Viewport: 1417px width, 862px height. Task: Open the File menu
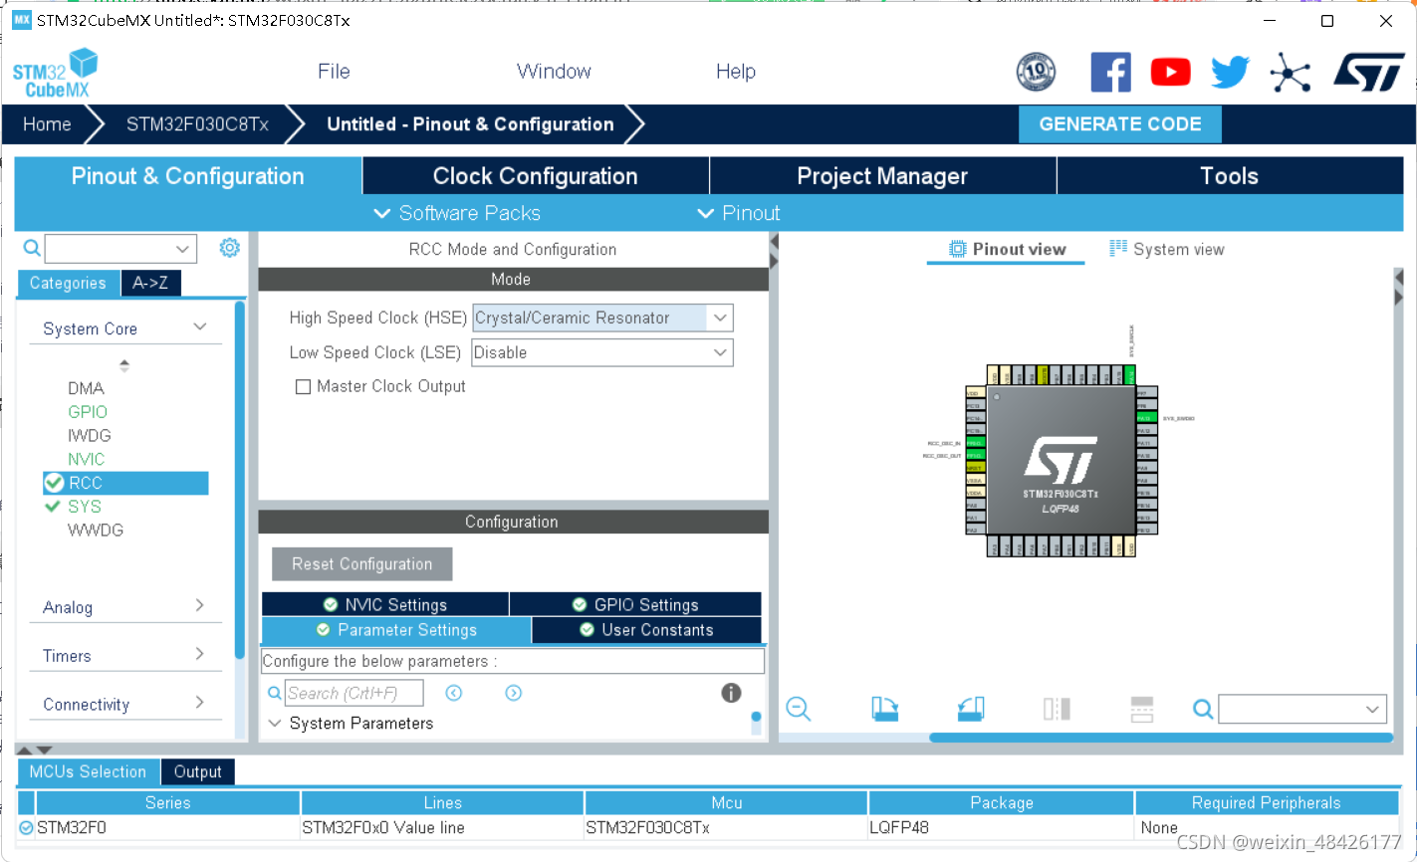(x=334, y=72)
